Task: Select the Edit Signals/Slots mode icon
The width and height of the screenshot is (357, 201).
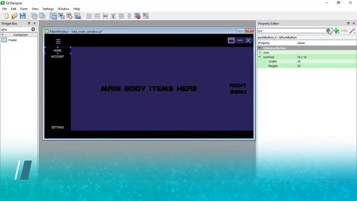Action: (x=61, y=16)
